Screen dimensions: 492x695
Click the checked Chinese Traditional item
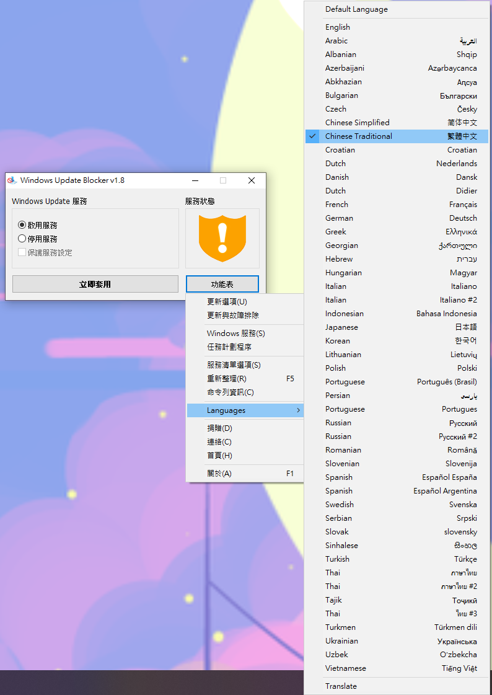397,136
